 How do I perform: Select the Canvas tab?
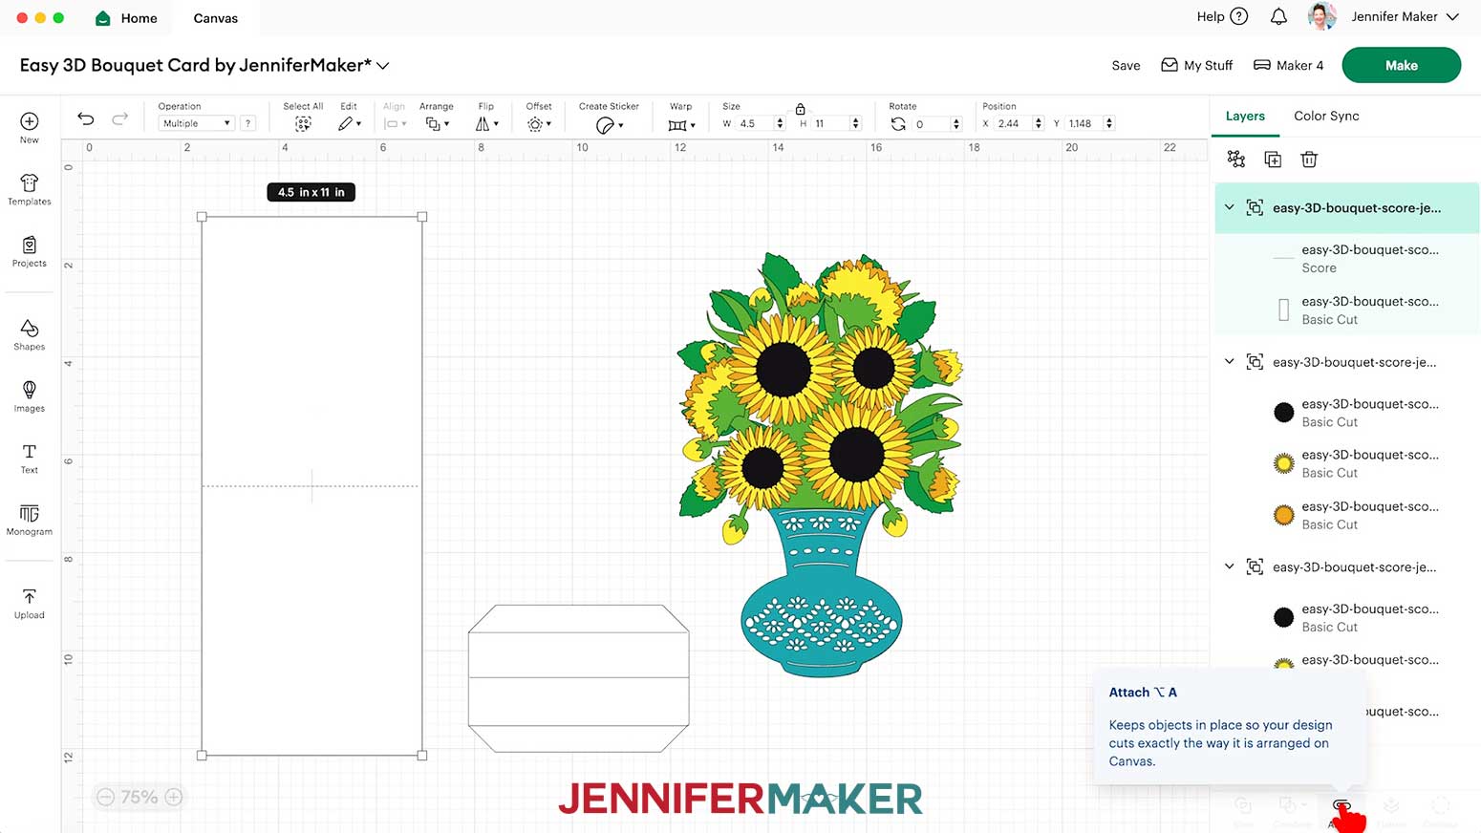[216, 18]
